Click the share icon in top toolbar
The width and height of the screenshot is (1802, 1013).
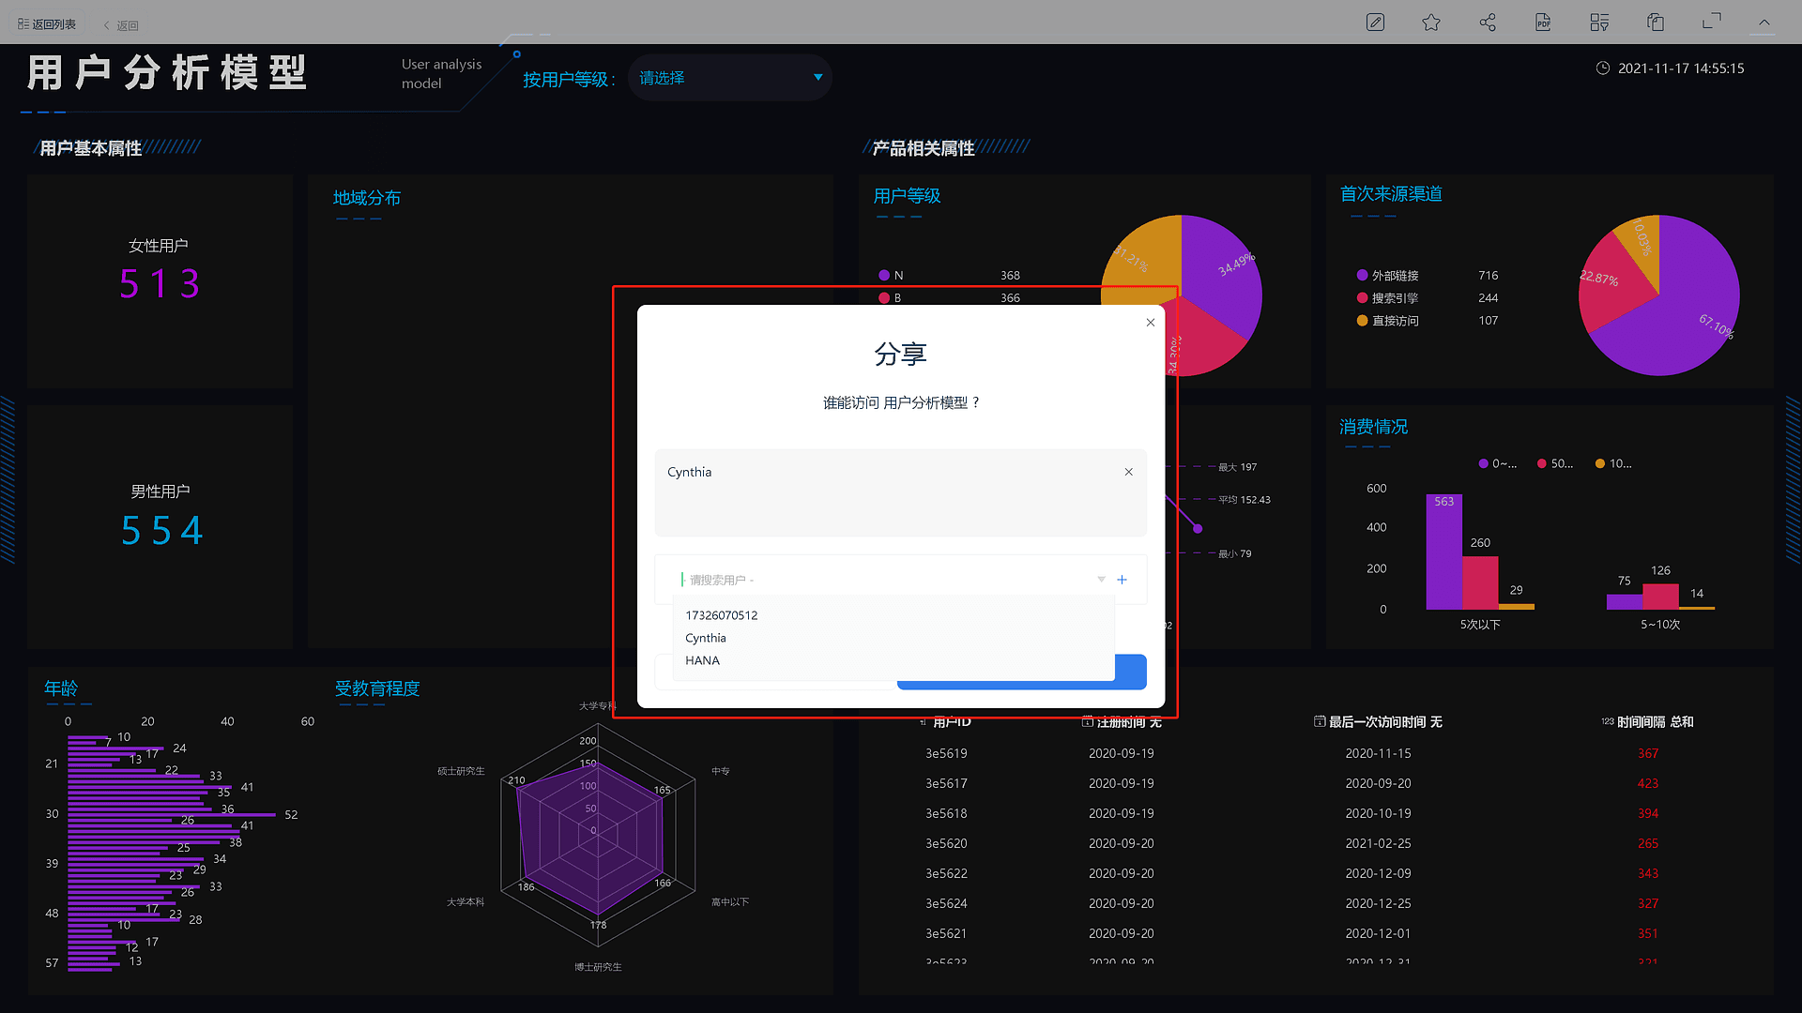(x=1488, y=21)
